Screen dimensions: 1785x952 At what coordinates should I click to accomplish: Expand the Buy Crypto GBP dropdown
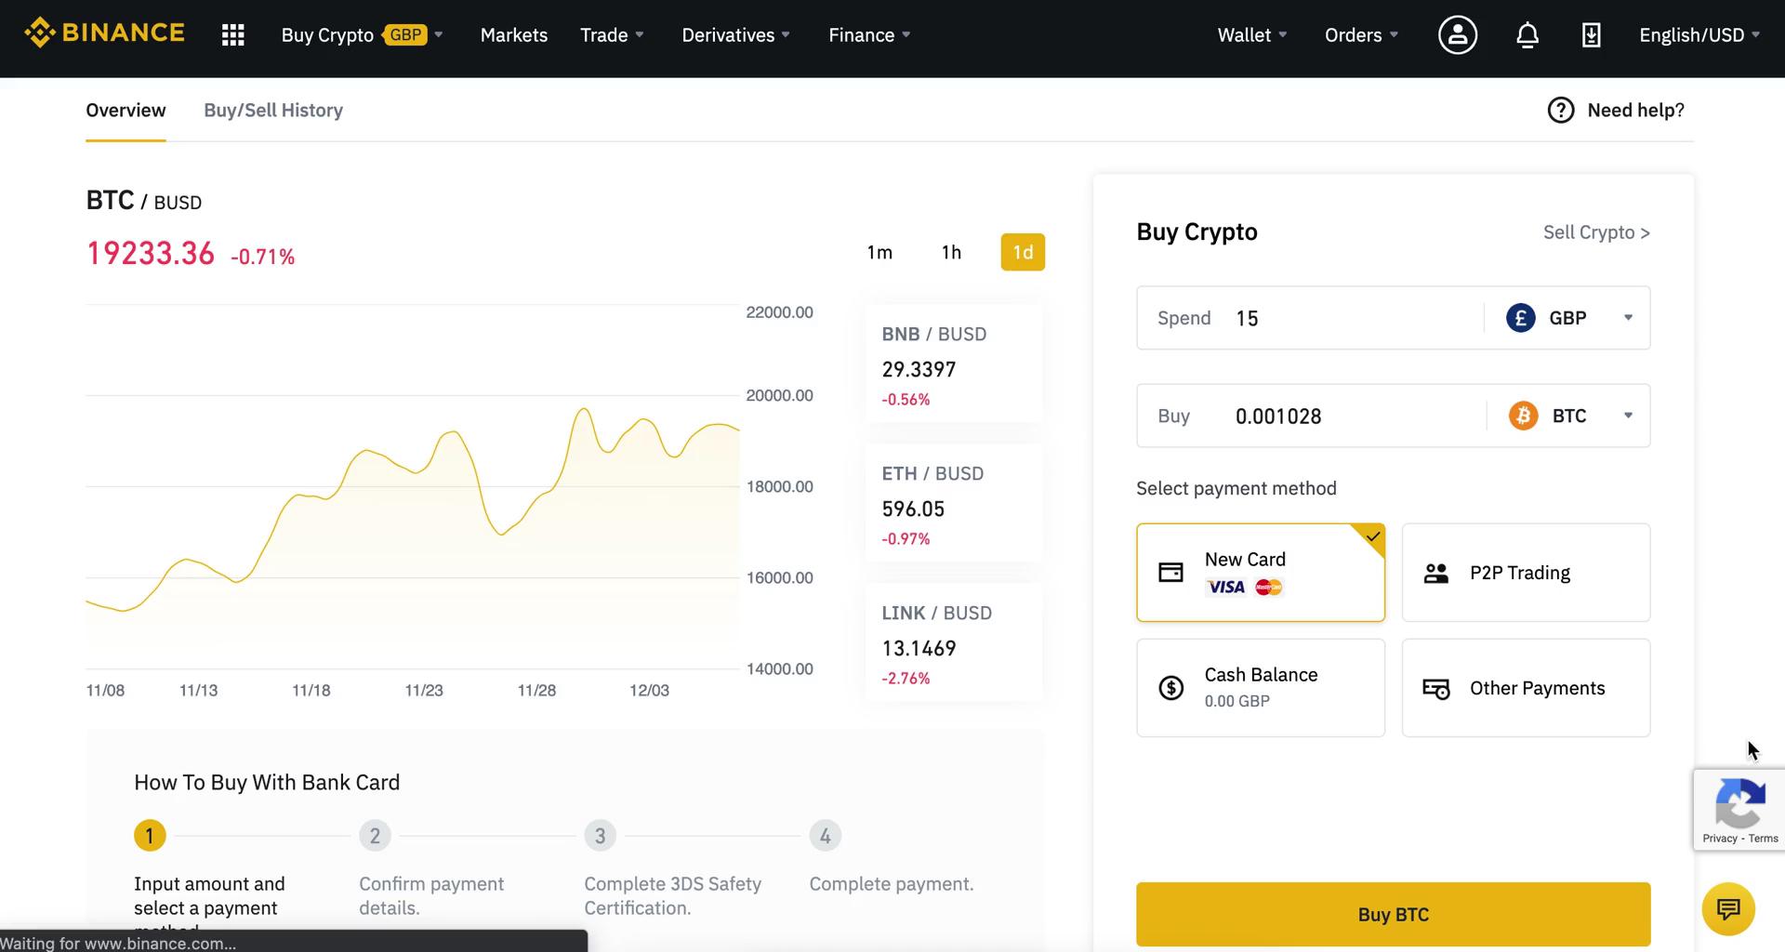pyautogui.click(x=362, y=35)
